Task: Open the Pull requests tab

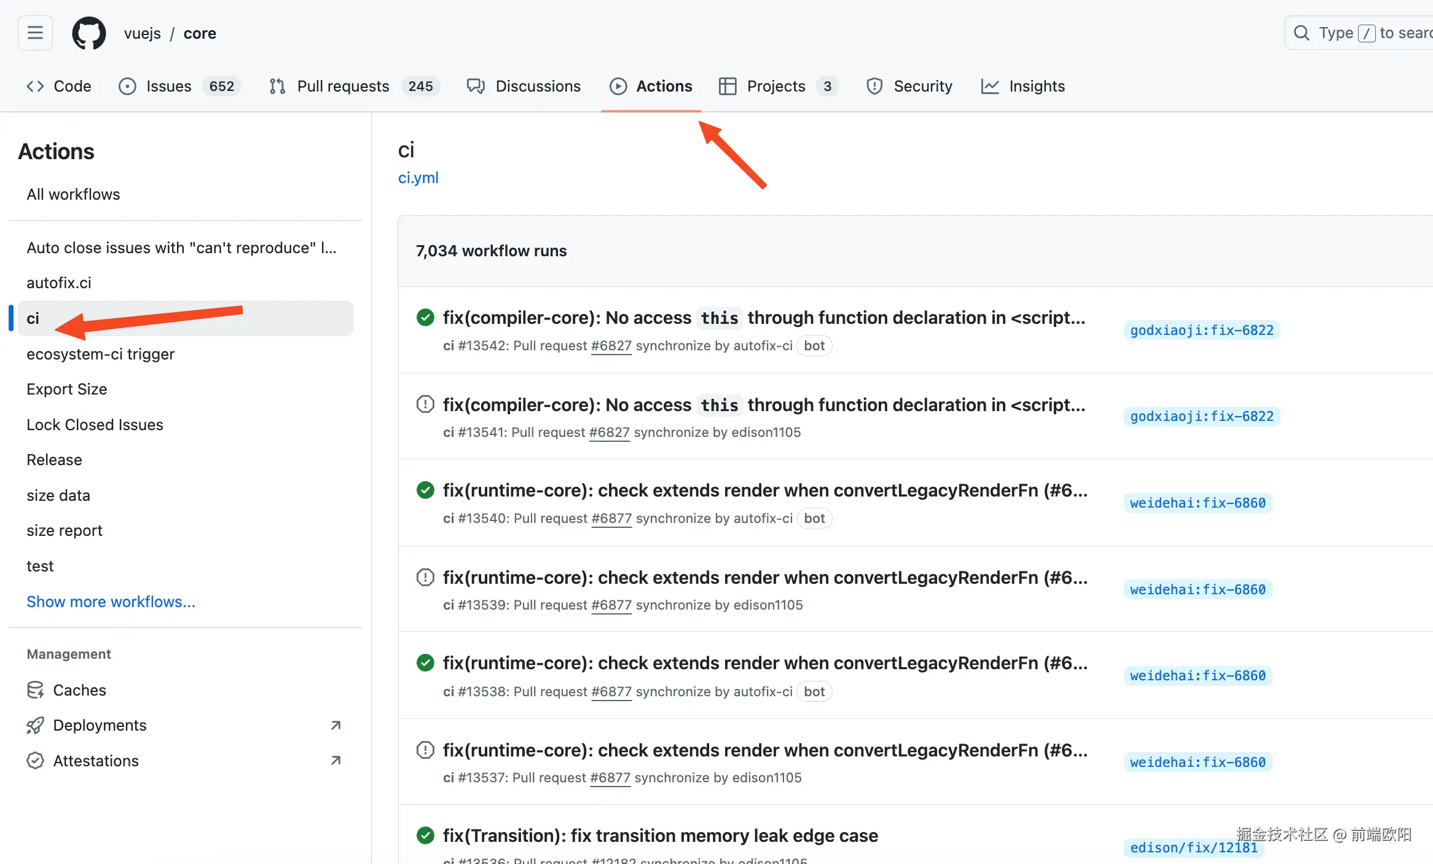Action: click(x=342, y=86)
